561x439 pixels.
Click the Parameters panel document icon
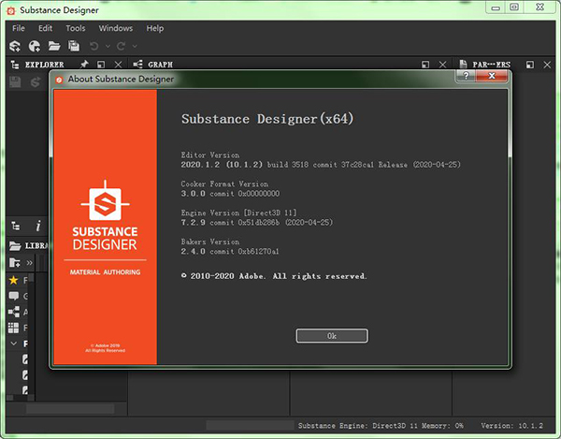click(464, 65)
